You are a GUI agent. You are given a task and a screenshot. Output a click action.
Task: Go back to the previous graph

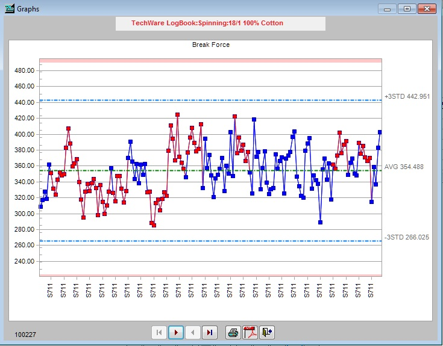[193, 333]
